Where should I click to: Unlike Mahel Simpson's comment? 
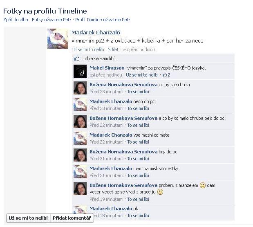pos(142,75)
